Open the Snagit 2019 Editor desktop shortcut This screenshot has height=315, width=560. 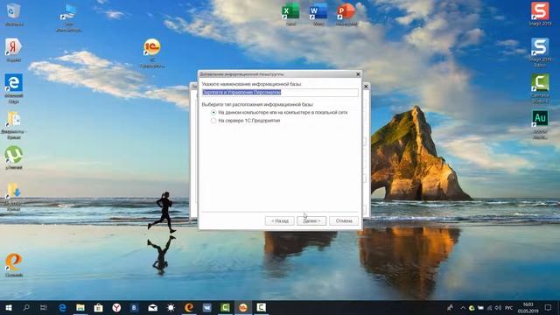click(x=540, y=52)
